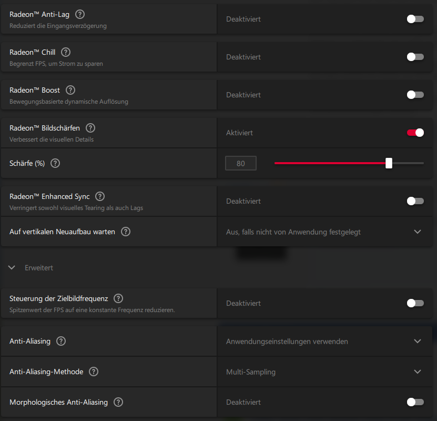Click help icon beside Radeon Bildschärfen
Viewport: 437px width, 421px height.
[90, 128]
